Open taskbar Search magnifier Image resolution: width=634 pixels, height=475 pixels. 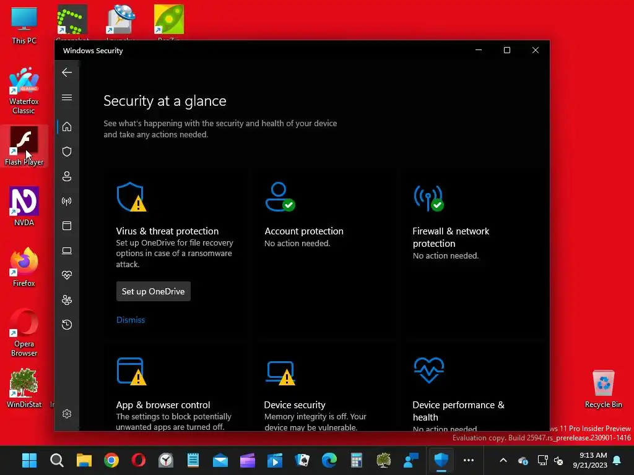click(56, 460)
